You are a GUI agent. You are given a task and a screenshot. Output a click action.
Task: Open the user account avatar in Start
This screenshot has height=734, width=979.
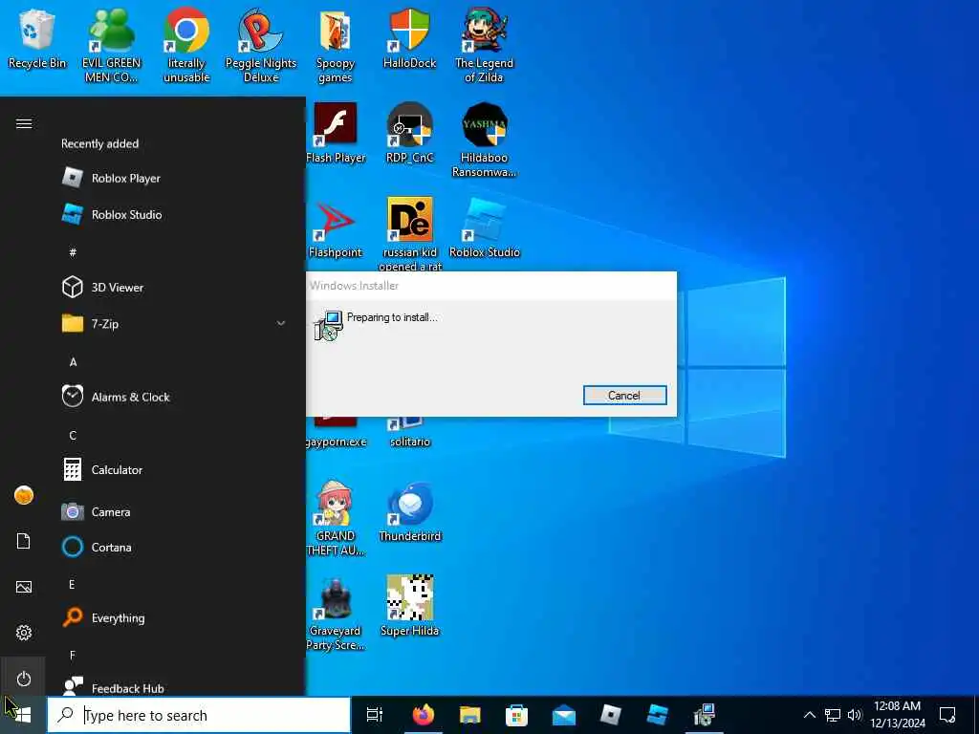pyautogui.click(x=24, y=495)
